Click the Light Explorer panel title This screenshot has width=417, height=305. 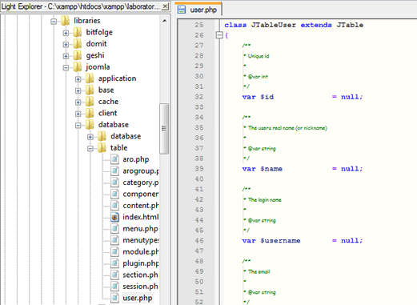[x=81, y=6]
